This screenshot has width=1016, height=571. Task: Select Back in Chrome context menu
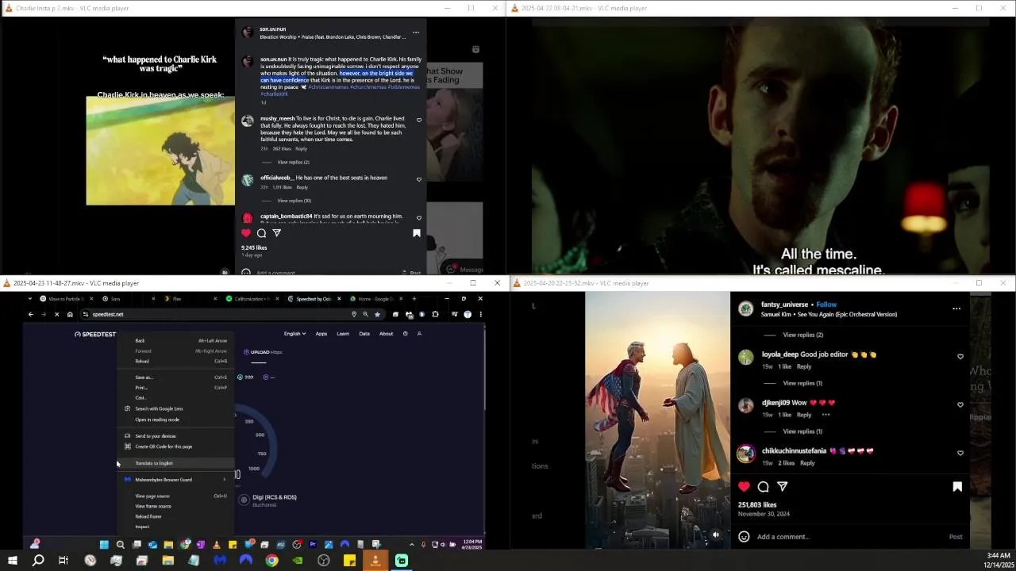coord(176,341)
